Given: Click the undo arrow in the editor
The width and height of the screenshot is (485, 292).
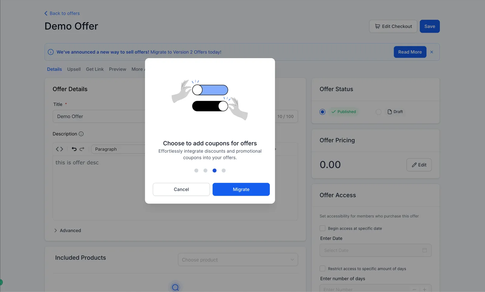Looking at the screenshot, I should point(74,149).
